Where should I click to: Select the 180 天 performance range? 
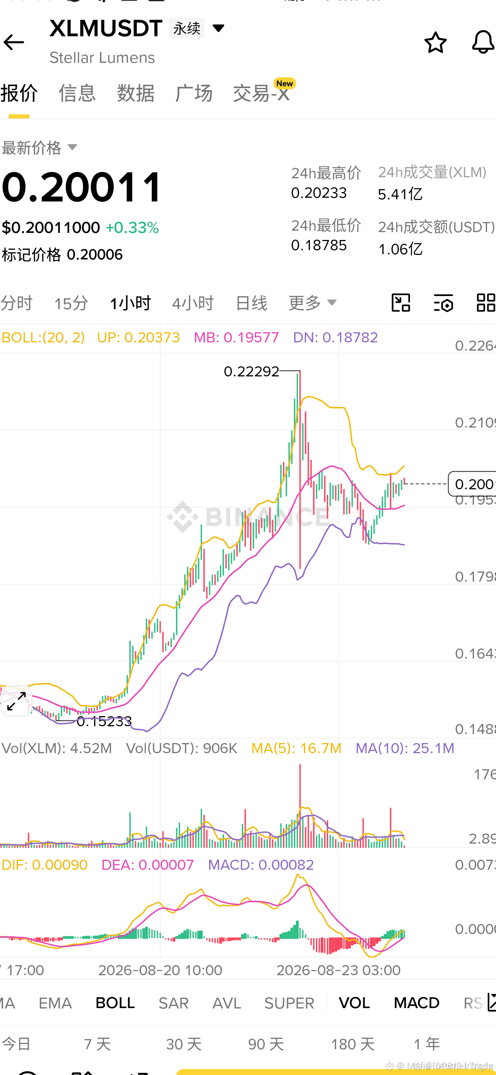point(352,1044)
